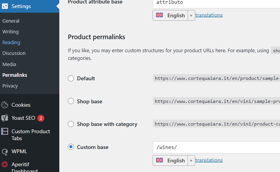The image size is (280, 172).
Task: Open translations link under attribute base
Action: point(209,15)
